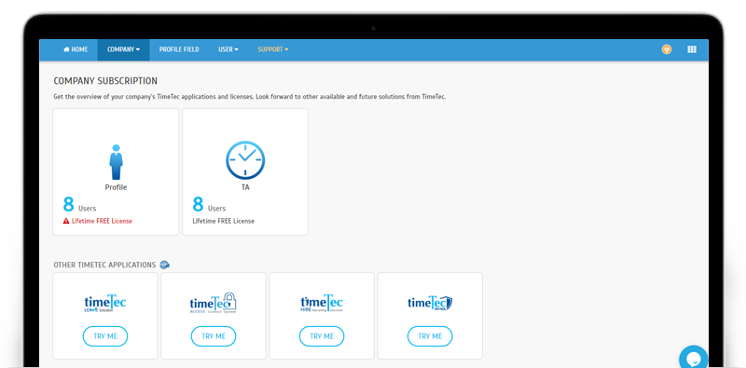Image resolution: width=746 pixels, height=368 pixels.
Task: Click the TA clock icon
Action: pyautogui.click(x=245, y=160)
